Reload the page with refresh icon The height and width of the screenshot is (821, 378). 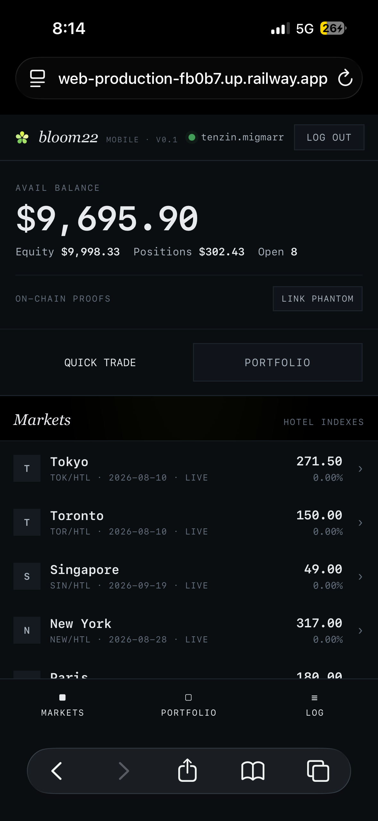pyautogui.click(x=345, y=78)
